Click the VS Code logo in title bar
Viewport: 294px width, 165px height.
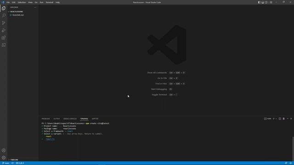tap(3, 2)
